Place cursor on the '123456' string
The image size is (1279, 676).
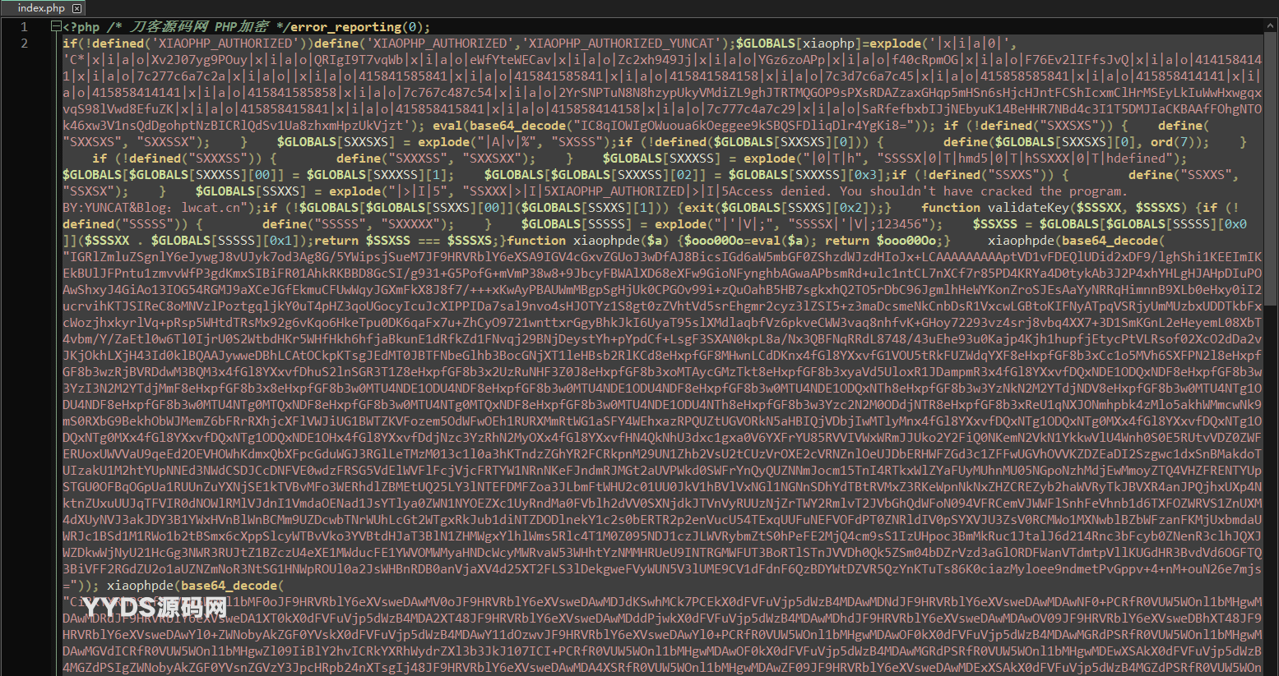tap(905, 224)
